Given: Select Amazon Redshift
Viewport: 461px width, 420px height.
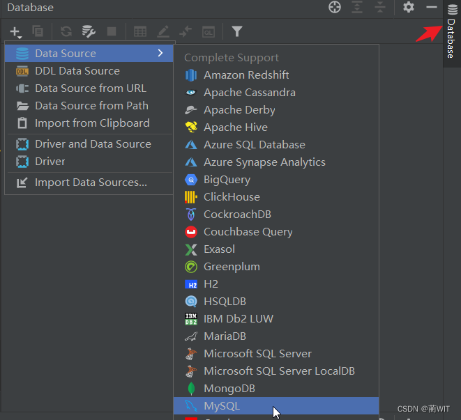Looking at the screenshot, I should [x=276, y=75].
